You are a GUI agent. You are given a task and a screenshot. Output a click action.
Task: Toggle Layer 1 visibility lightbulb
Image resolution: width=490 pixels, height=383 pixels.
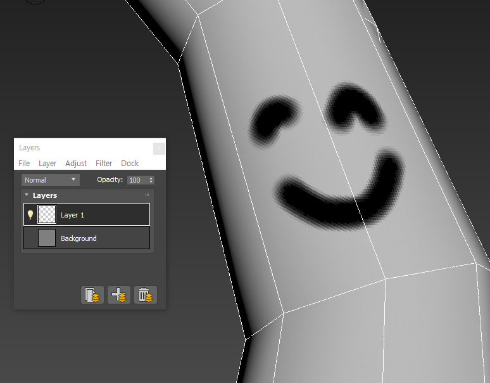coord(30,214)
